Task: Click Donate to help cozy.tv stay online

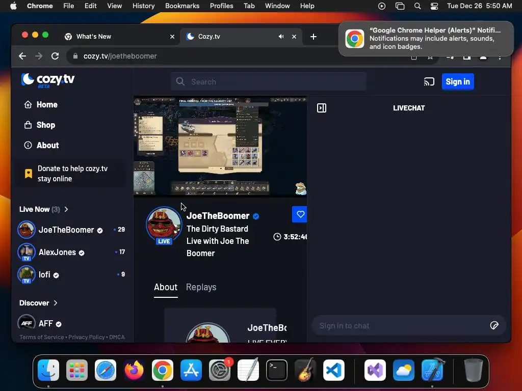Action: (x=70, y=174)
